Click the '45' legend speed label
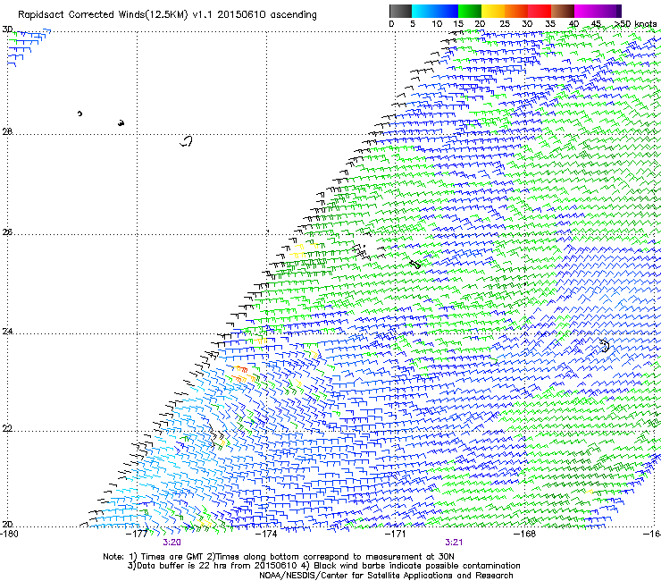The image size is (661, 581). point(596,24)
